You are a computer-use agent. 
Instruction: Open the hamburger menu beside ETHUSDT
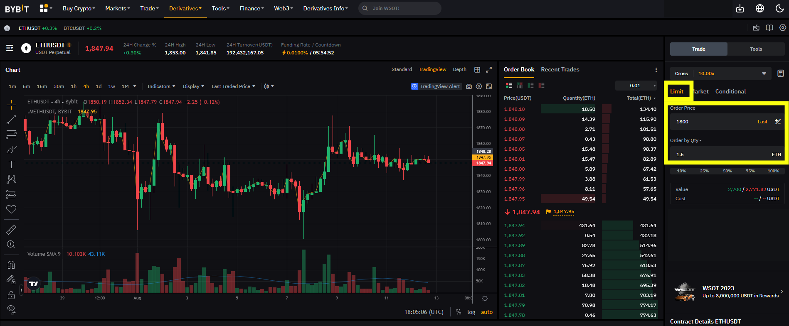10,48
